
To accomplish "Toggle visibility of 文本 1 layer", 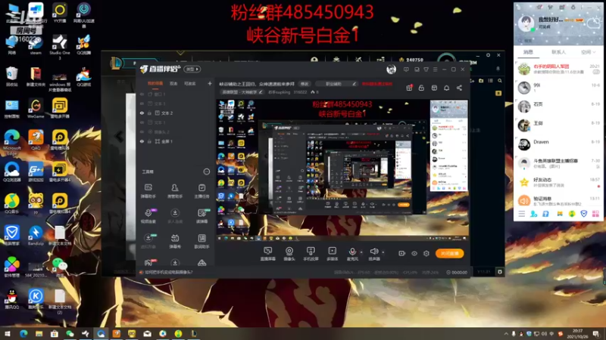I will pyautogui.click(x=142, y=122).
